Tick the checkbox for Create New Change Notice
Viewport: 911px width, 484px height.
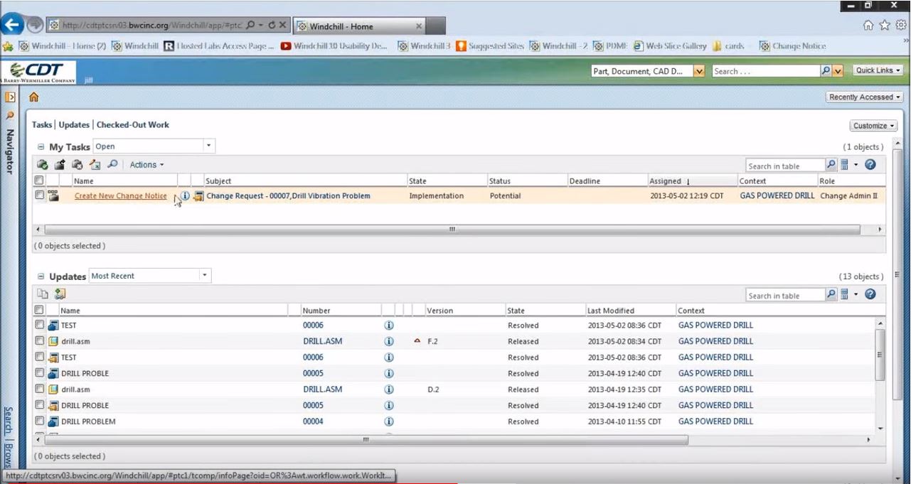(40, 195)
